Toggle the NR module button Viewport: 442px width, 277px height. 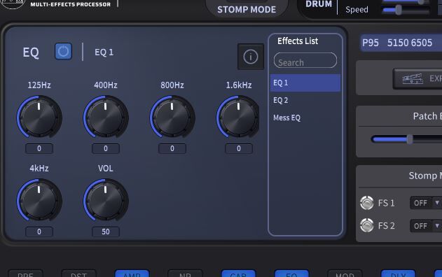click(185, 274)
